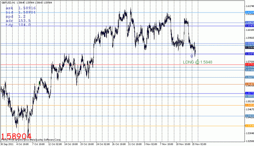Click the 1.5521 price axis label
Image resolution: width=254 pixels, height=146 pixels.
[x=250, y=102]
